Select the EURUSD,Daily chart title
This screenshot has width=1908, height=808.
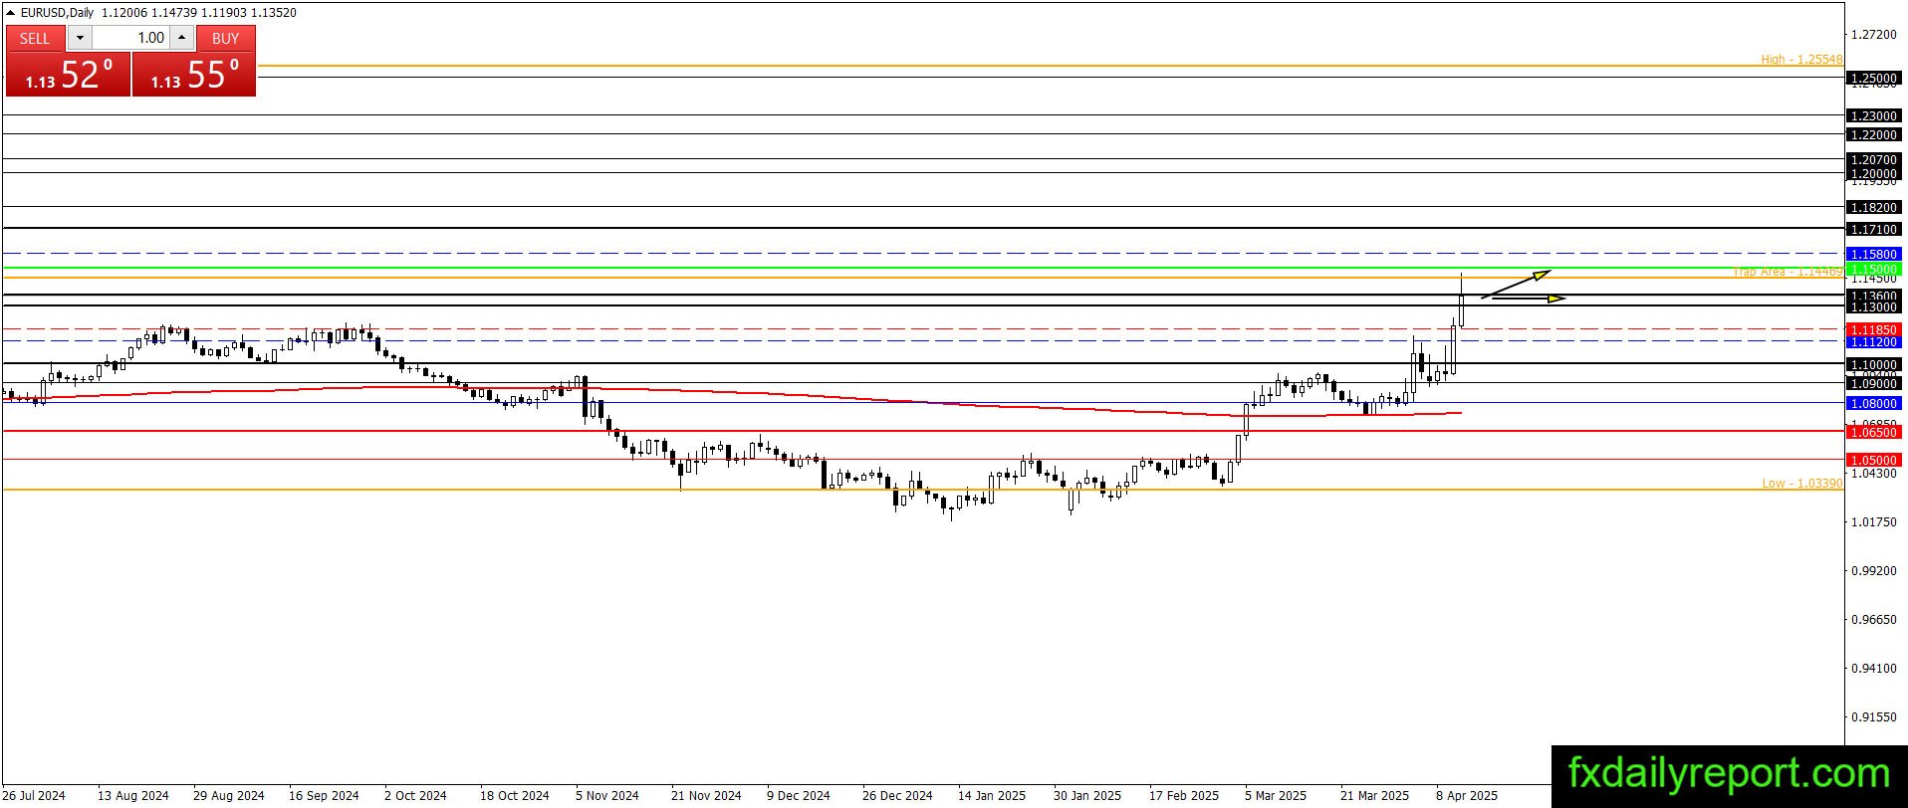(x=57, y=13)
